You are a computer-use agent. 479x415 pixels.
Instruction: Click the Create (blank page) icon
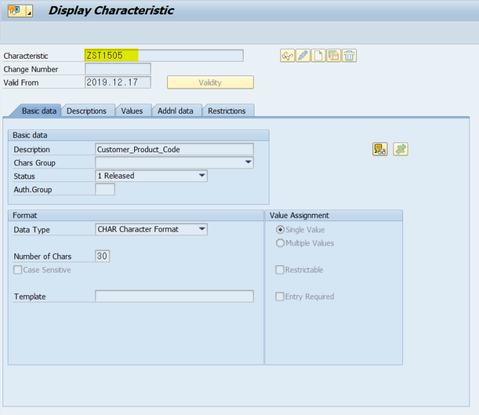pos(319,56)
